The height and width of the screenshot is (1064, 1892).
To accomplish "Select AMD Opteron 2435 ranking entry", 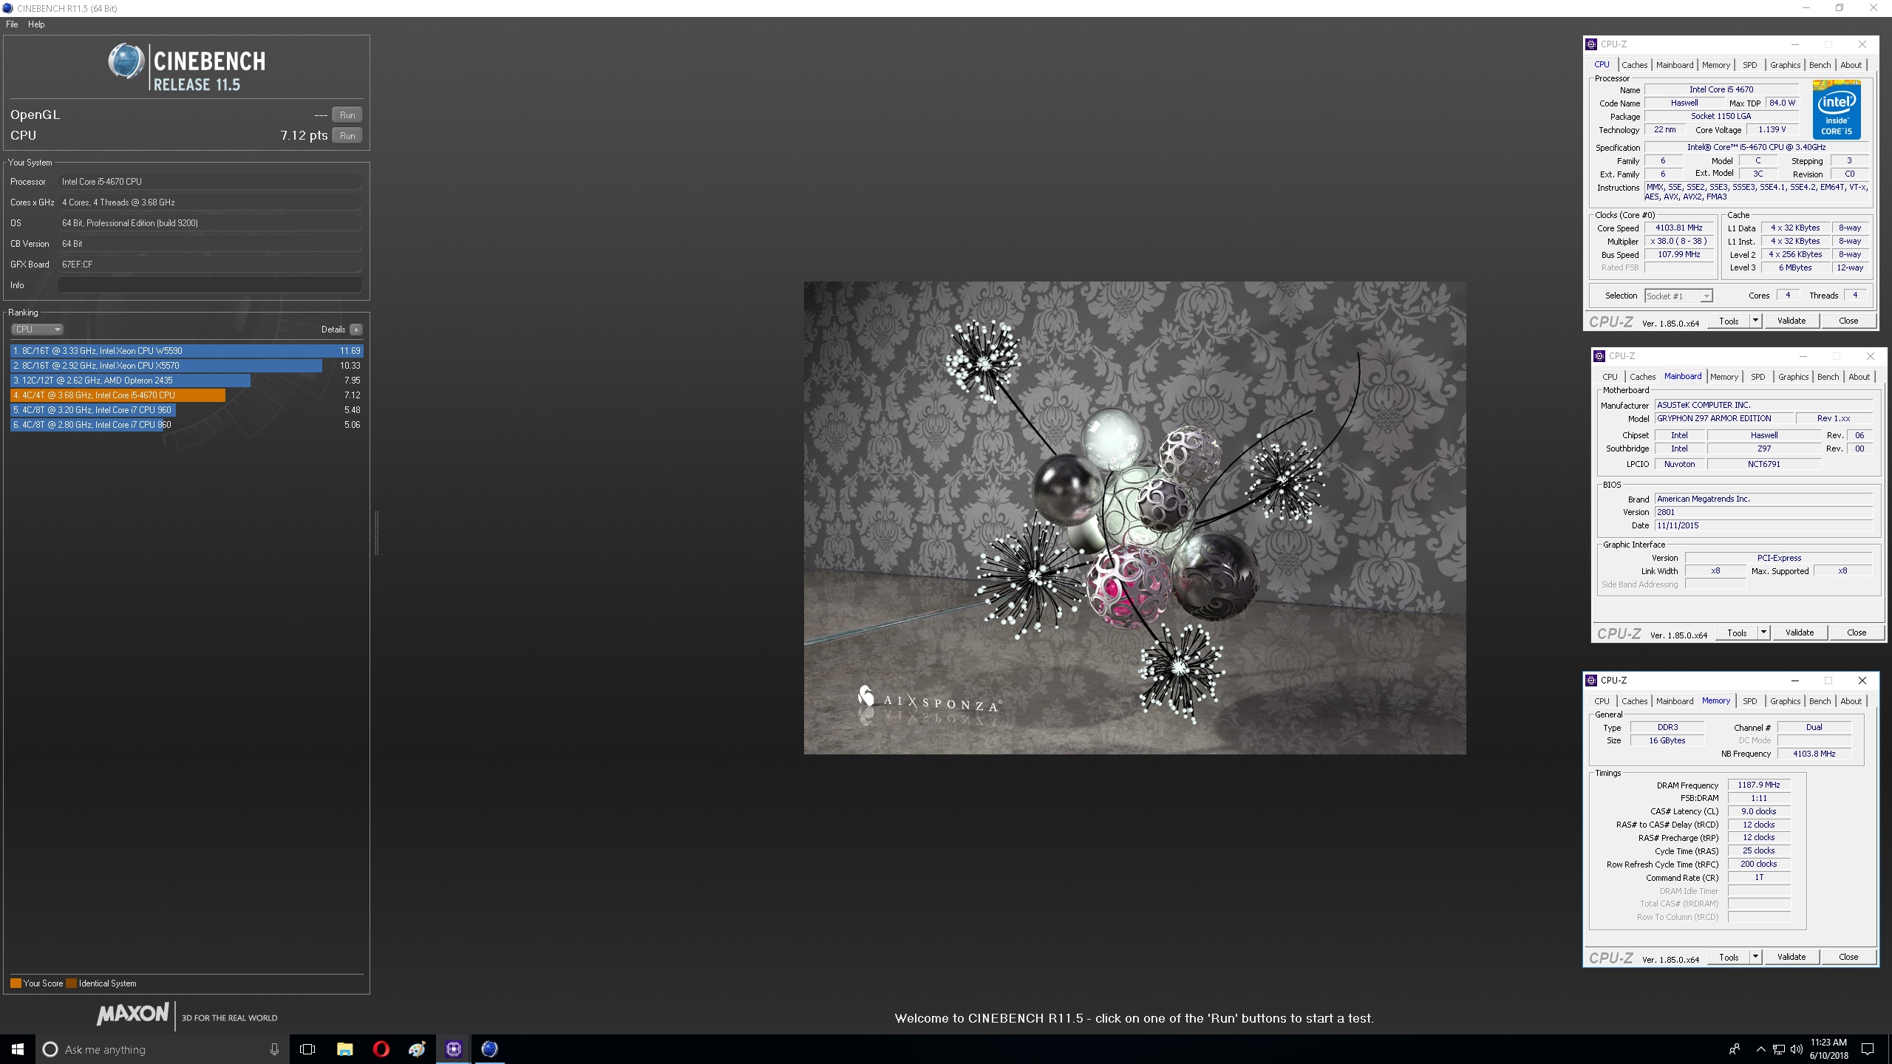I will point(186,381).
